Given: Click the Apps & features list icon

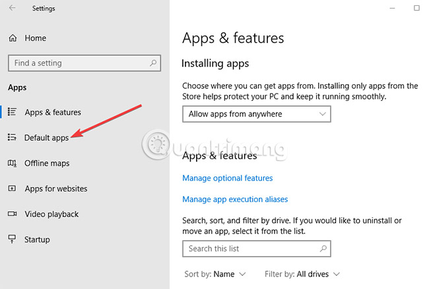Looking at the screenshot, I should (12, 113).
